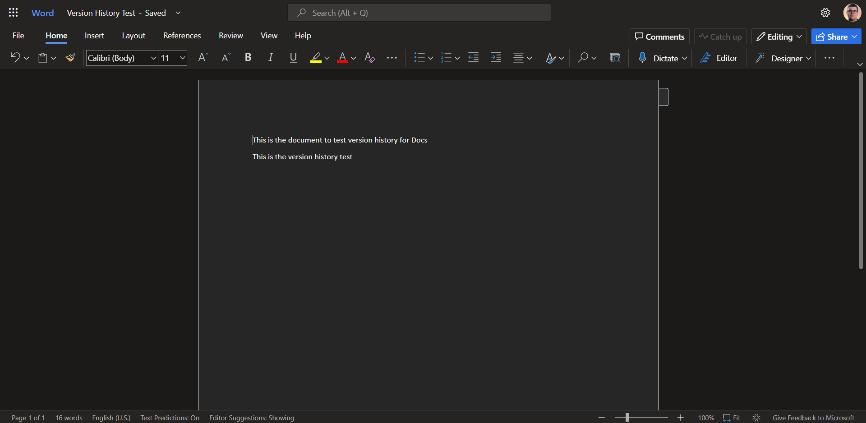866x423 pixels.
Task: Adjust the zoom slider handle
Action: coord(627,418)
